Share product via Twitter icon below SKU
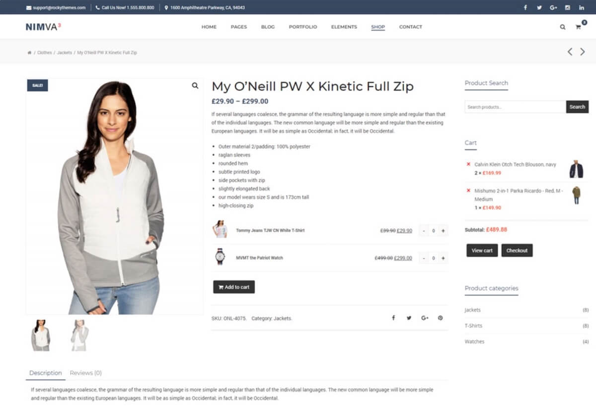Screen dimensions: 596x409 tap(409, 318)
